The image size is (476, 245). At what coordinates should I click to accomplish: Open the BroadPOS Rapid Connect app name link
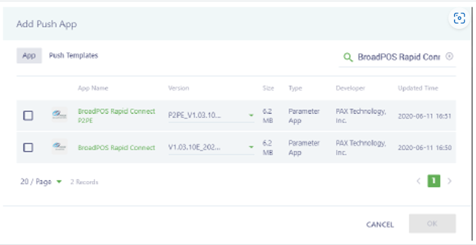coord(116,148)
